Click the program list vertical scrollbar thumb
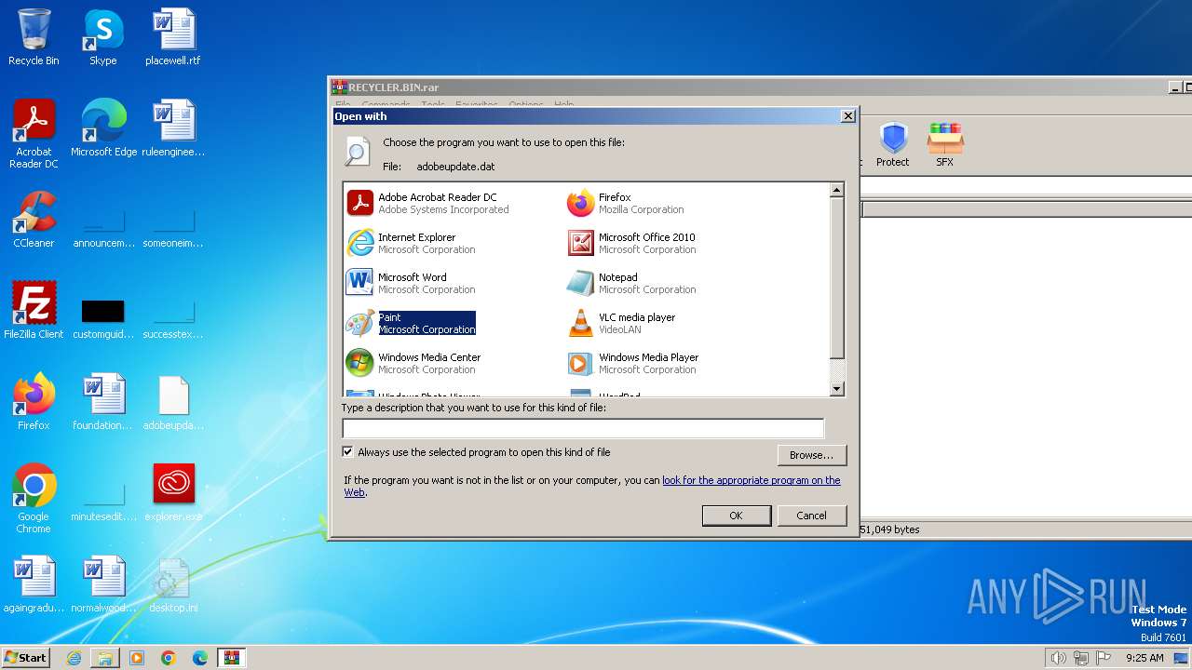Image resolution: width=1192 pixels, height=670 pixels. 836,278
